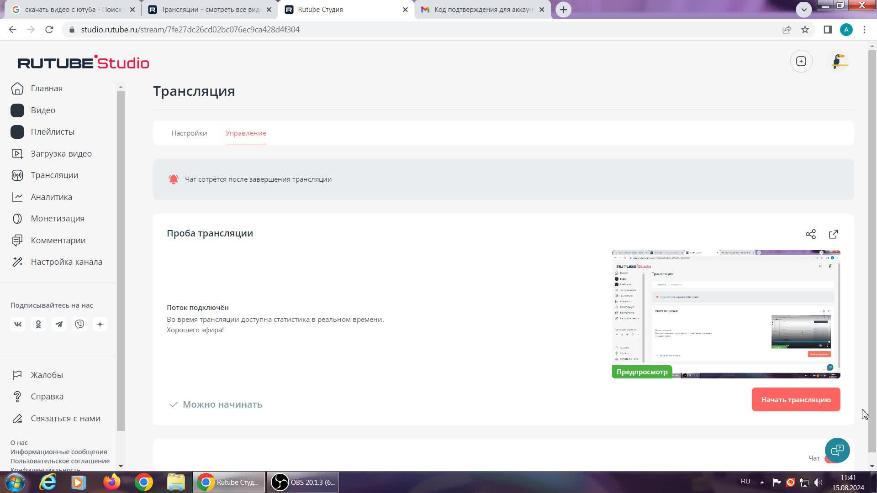The width and height of the screenshot is (877, 493).
Task: Open the Справка question icon
Action: coord(17,397)
